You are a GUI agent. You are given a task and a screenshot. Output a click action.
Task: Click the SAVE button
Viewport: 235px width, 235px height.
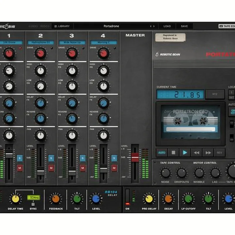(184, 26)
